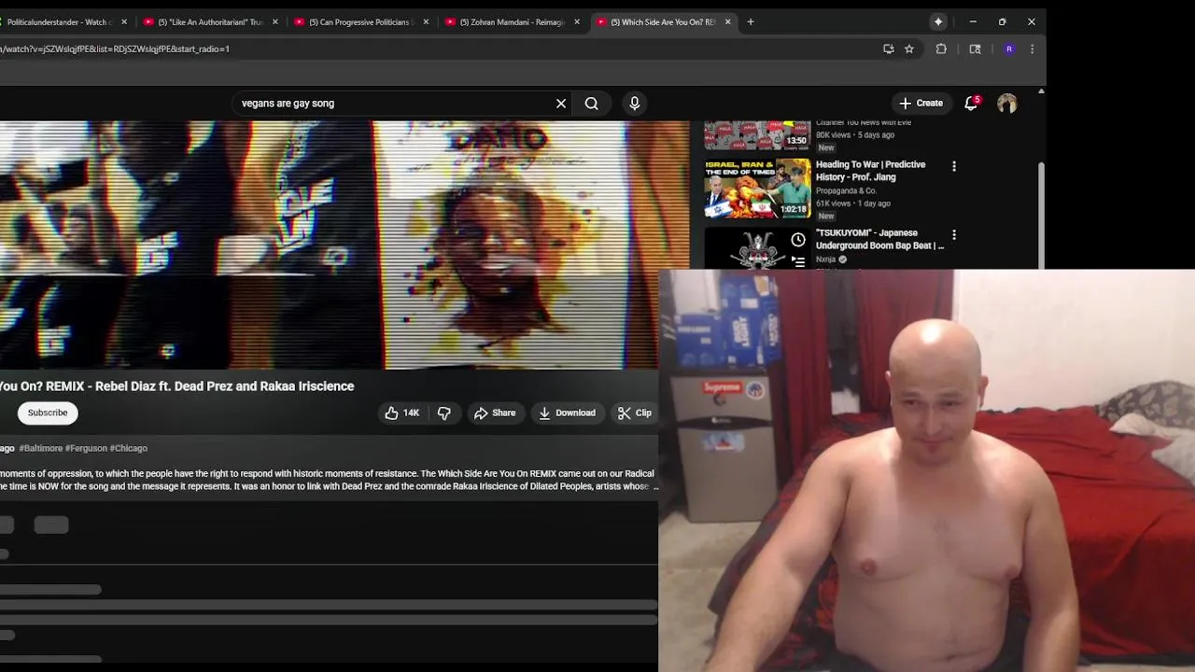Switch to Can Progressive Politicians tab
Viewport: 1195px width, 672px height.
pos(360,21)
